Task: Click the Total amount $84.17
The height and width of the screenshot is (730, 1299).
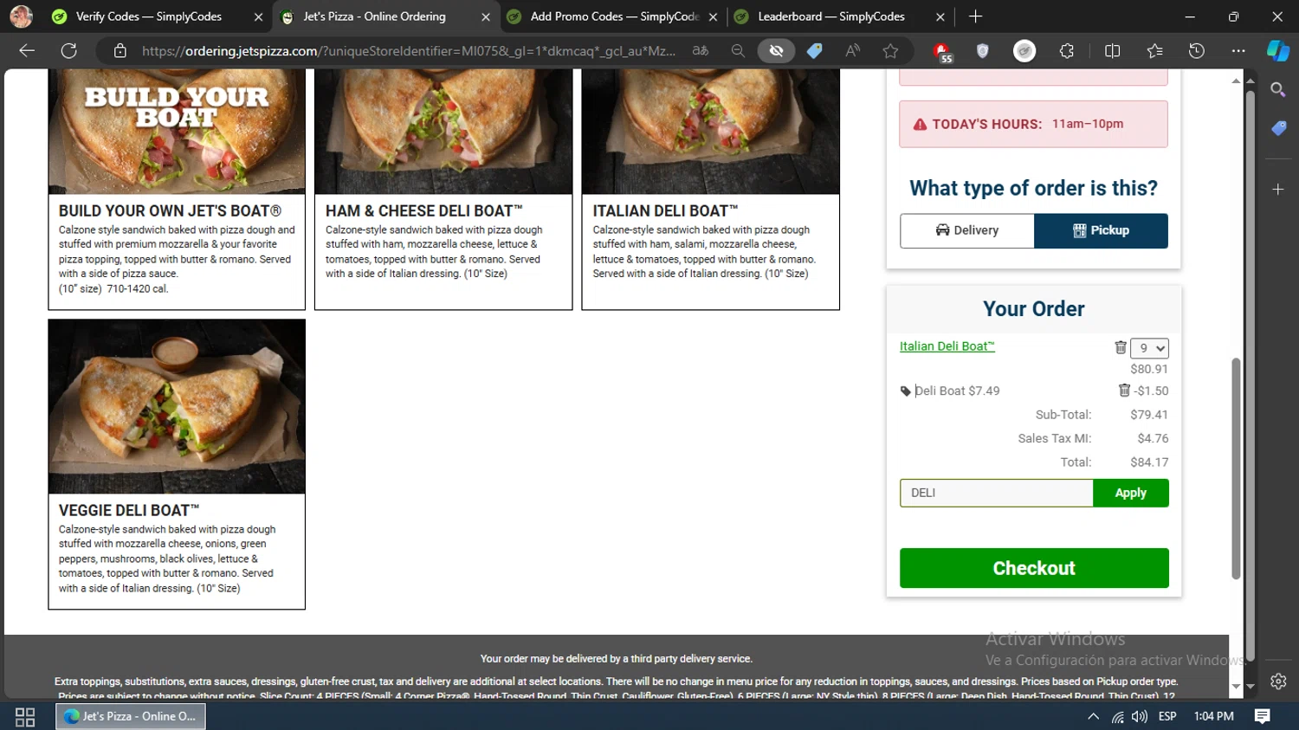Action: click(x=1148, y=462)
